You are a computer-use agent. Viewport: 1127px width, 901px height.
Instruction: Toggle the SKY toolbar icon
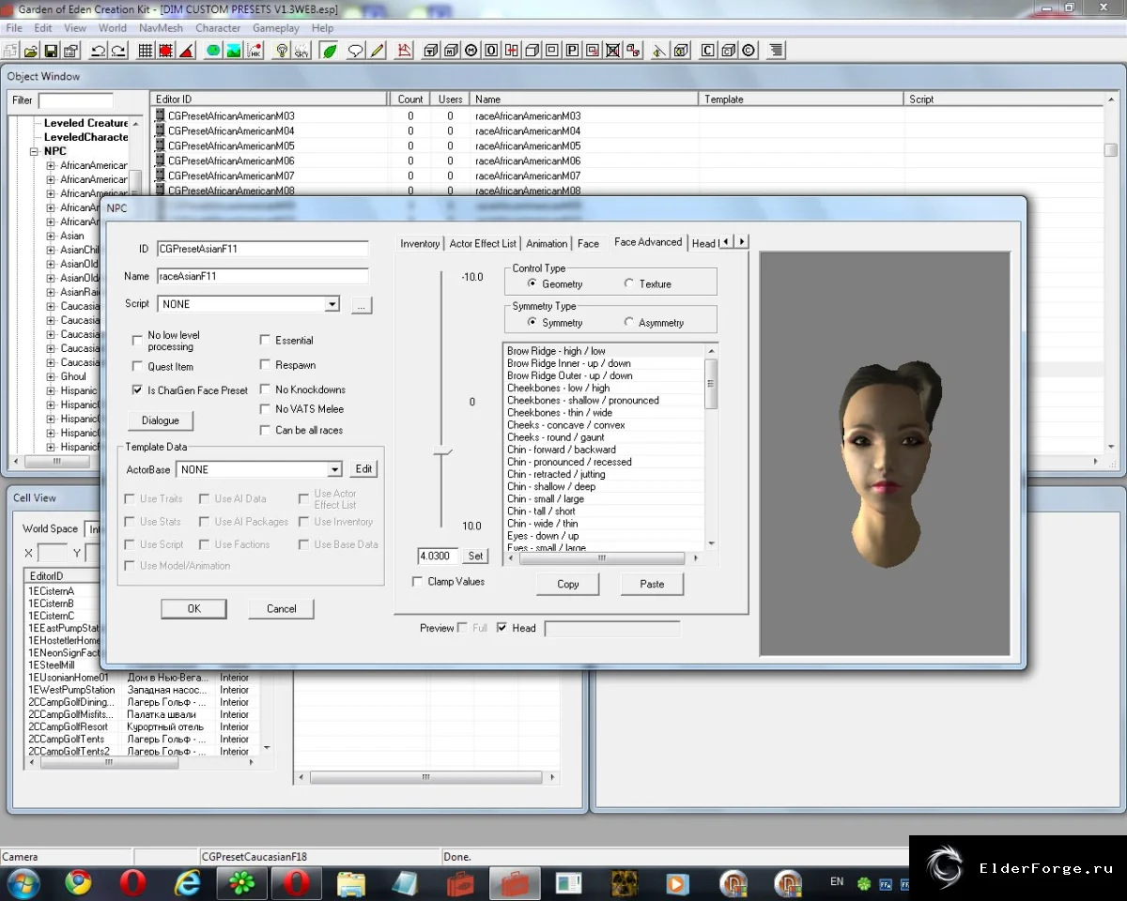tap(301, 51)
